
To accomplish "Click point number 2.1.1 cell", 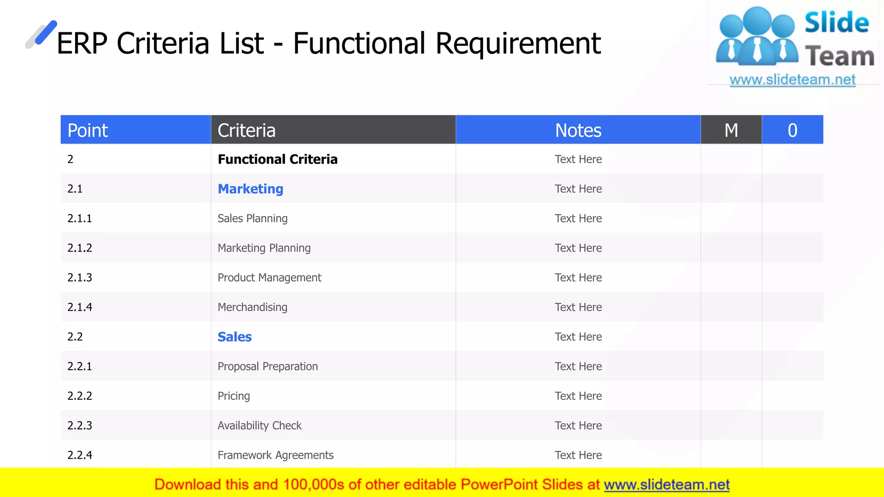I will [136, 218].
